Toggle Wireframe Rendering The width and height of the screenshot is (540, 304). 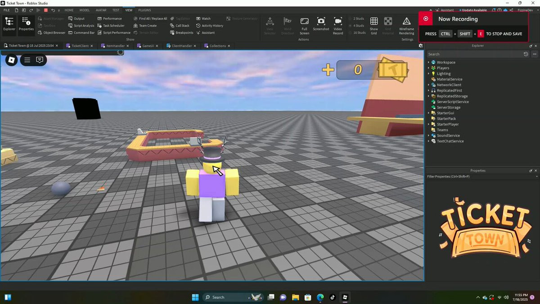[x=406, y=26]
